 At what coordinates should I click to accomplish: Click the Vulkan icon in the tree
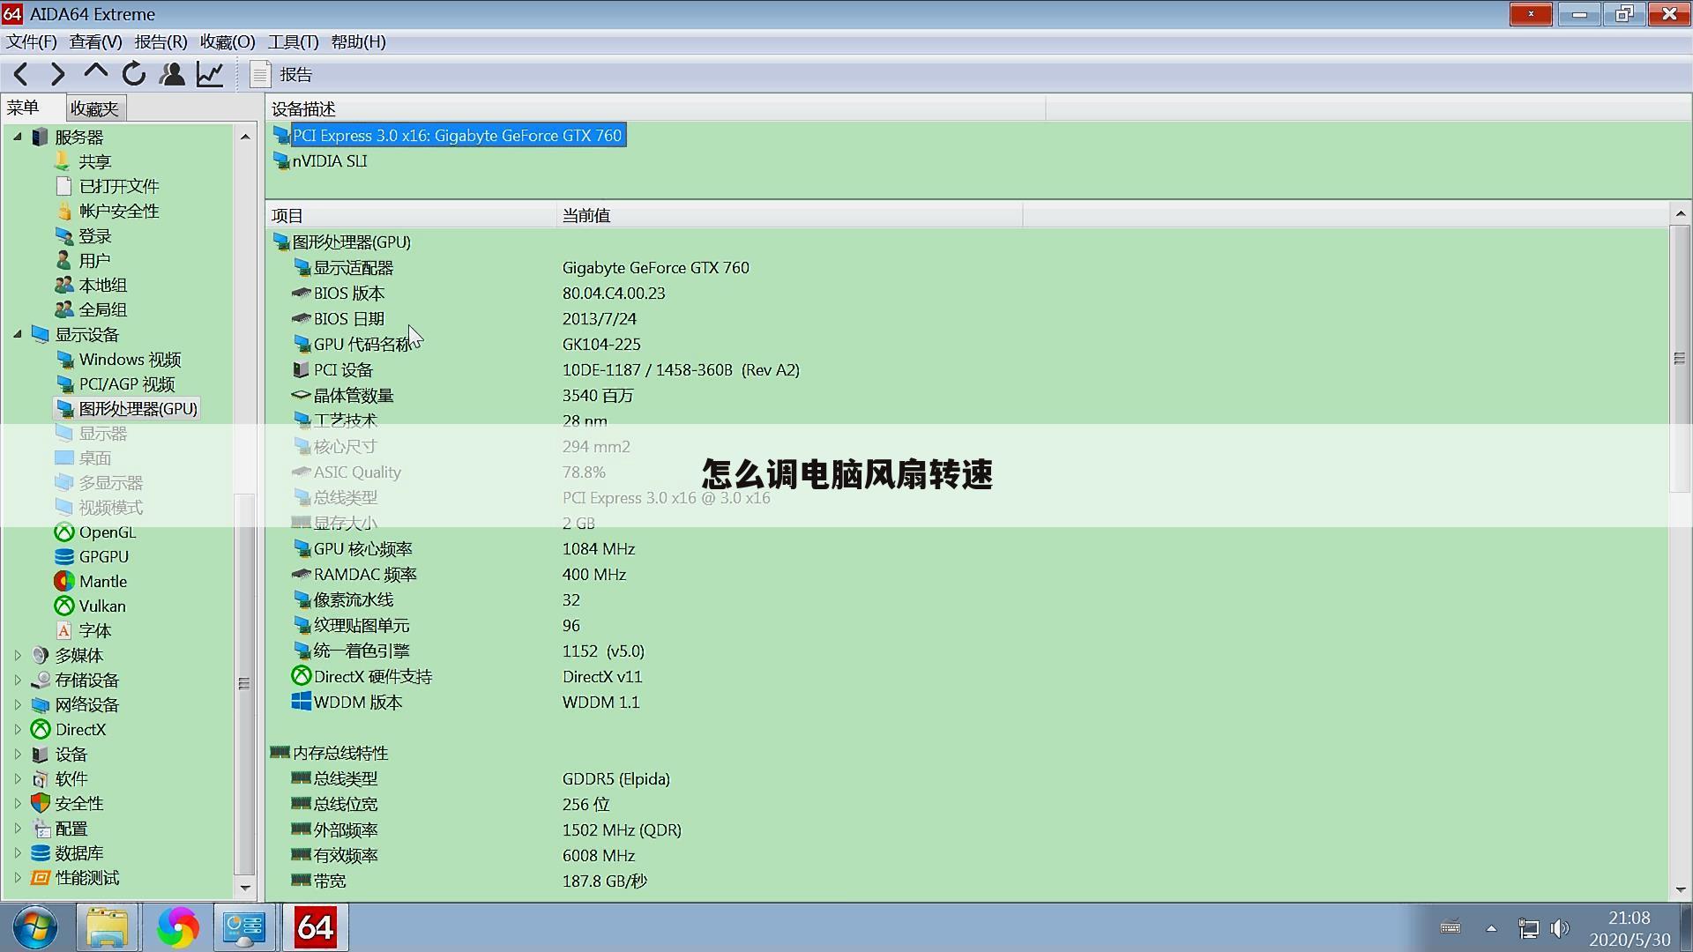64,606
